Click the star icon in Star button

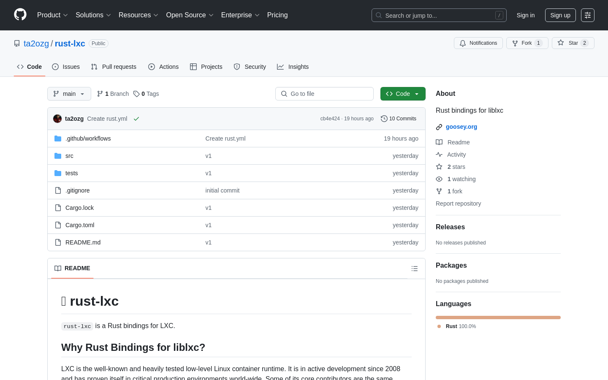(561, 43)
